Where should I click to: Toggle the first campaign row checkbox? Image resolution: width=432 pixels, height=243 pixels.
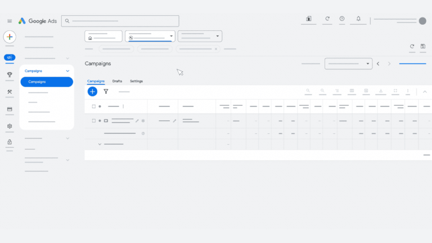tap(94, 121)
